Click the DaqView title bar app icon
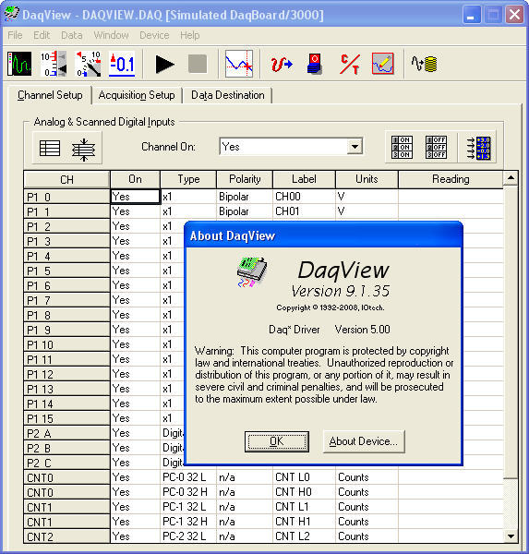 pos(11,15)
